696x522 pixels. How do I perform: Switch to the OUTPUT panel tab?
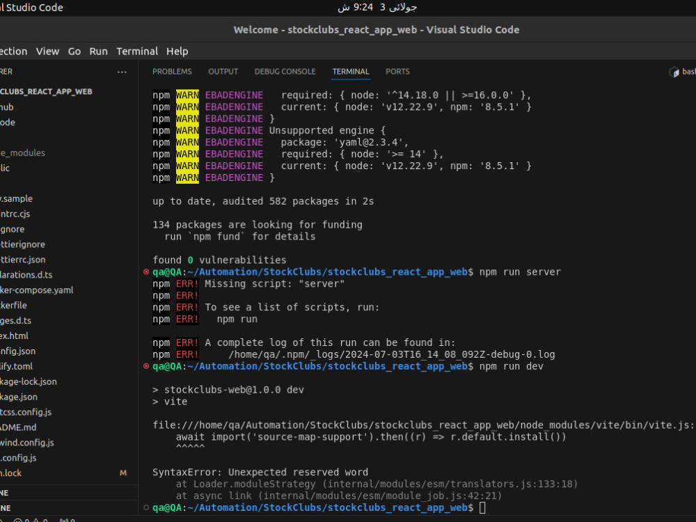pyautogui.click(x=223, y=72)
